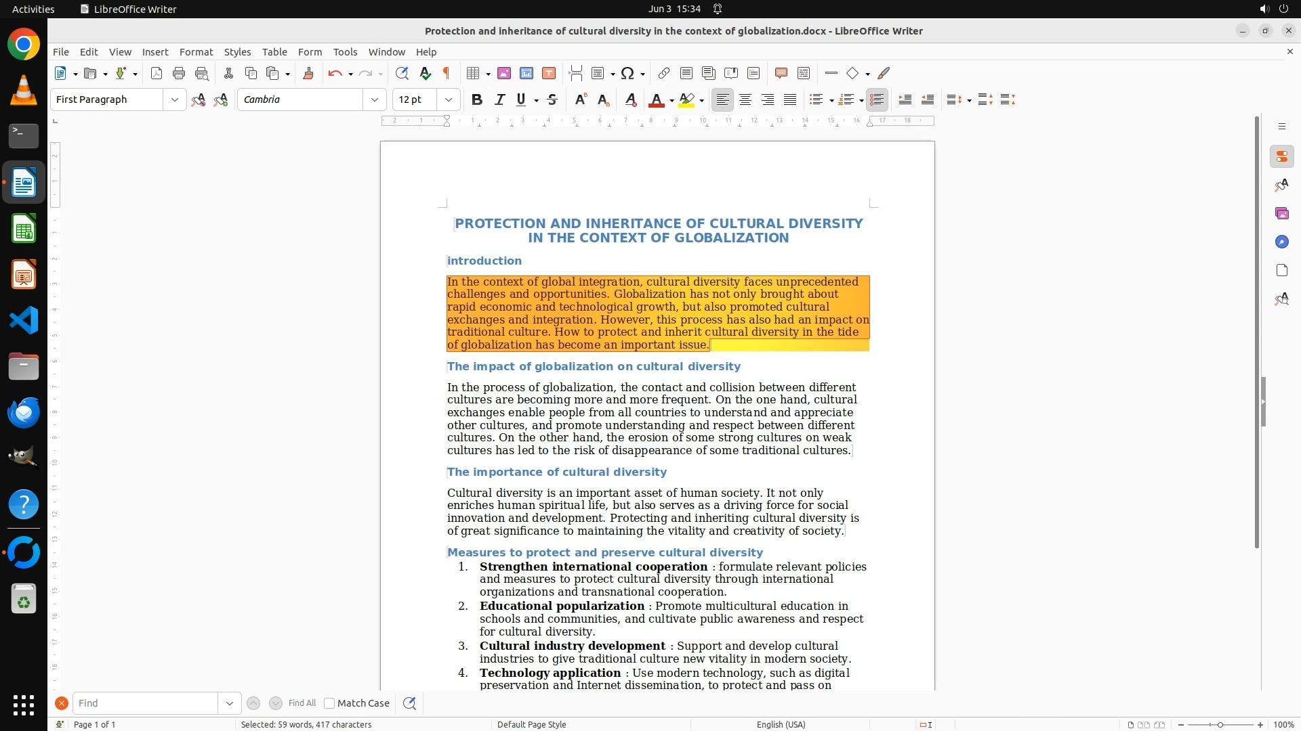Enable the Match Case checkbox
The height and width of the screenshot is (731, 1301).
pyautogui.click(x=329, y=703)
